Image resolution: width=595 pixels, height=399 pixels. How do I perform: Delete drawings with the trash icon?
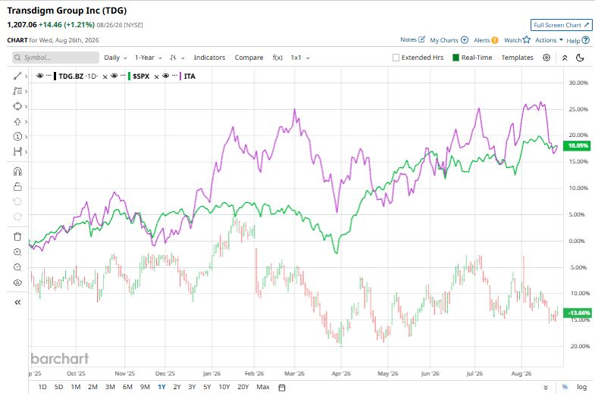pyautogui.click(x=17, y=237)
